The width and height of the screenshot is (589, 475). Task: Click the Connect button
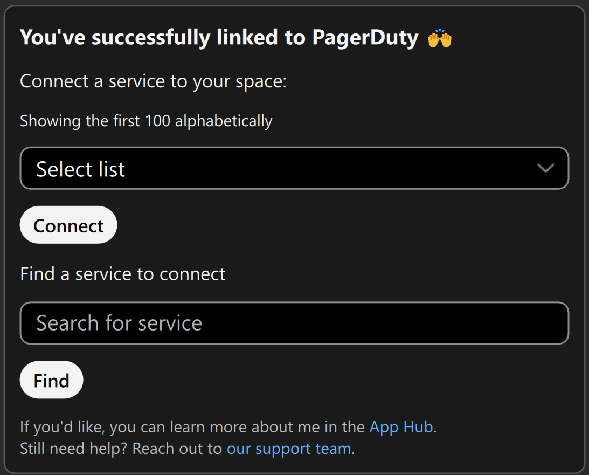tap(68, 225)
